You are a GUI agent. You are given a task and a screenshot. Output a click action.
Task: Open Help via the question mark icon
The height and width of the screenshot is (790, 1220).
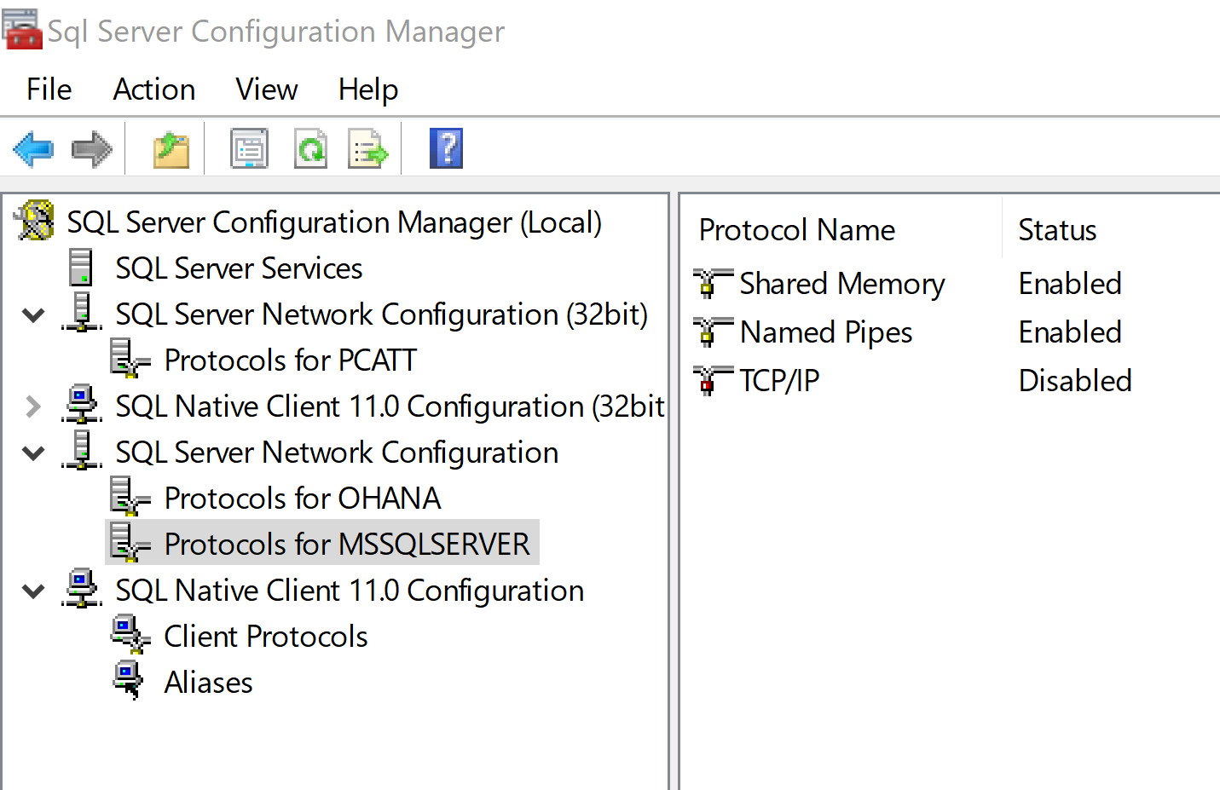click(446, 147)
